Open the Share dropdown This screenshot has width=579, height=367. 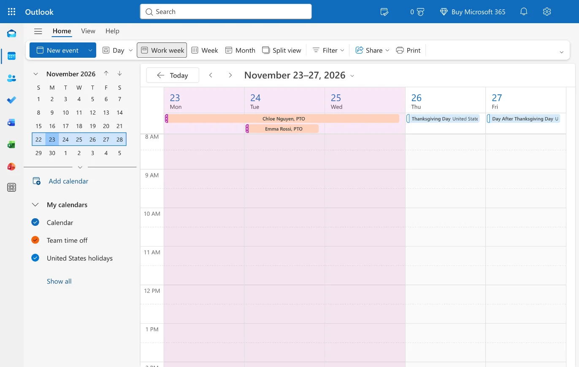click(x=372, y=50)
